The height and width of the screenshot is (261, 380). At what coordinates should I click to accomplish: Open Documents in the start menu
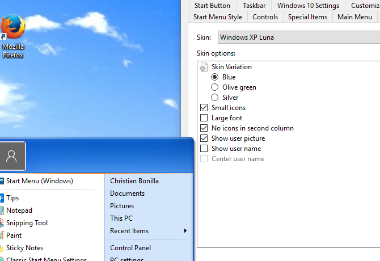tap(127, 193)
